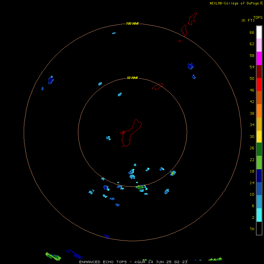Viewport: 264px width, 264px height.
Task: Select the navy blue legend band
Action: [x=259, y=176]
